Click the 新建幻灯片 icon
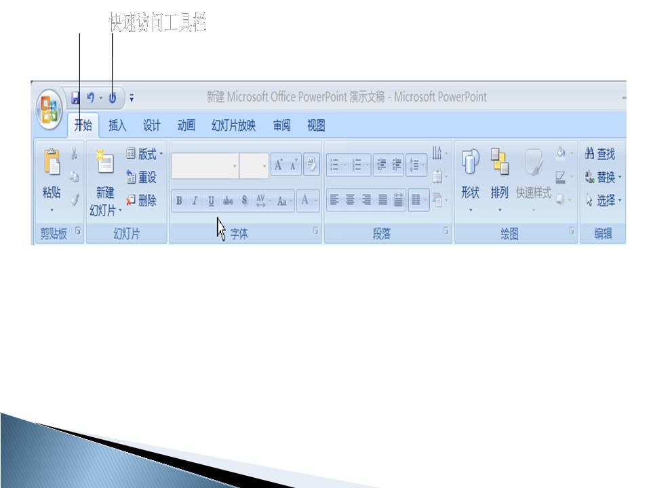The width and height of the screenshot is (651, 488). (x=104, y=162)
